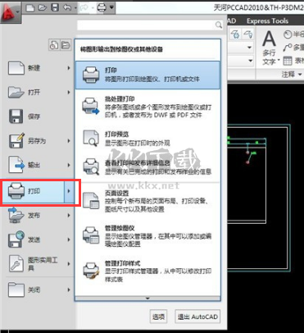Expand the 注释 annotation panel dropdown
Screen dimensions: 304x333
point(292,74)
